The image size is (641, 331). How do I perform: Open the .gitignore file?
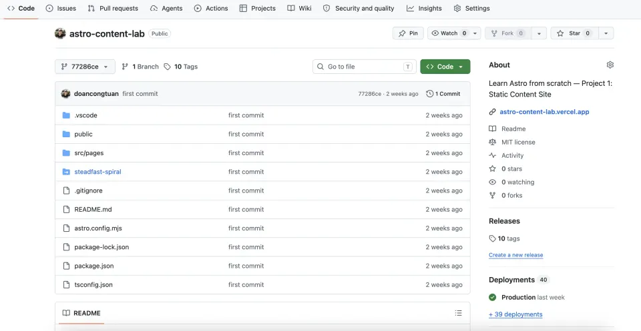[x=88, y=190]
